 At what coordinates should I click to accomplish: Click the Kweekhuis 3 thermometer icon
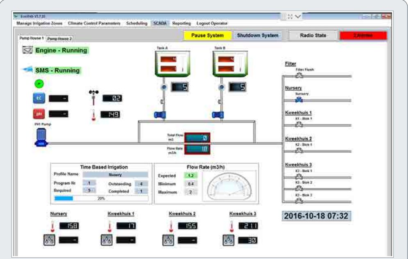tap(231, 226)
